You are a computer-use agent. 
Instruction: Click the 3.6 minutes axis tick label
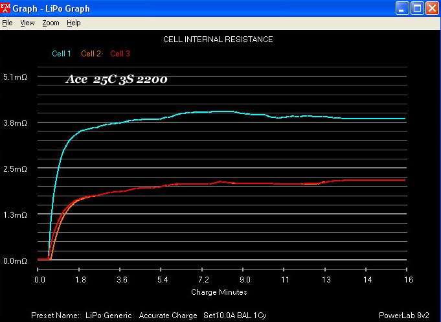(122, 279)
